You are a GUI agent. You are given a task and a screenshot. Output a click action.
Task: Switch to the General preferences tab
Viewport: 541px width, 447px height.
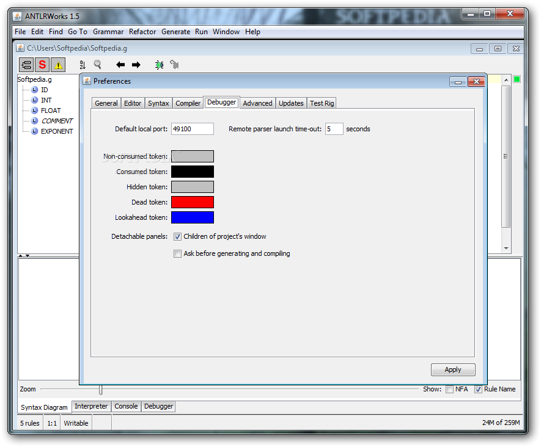click(x=106, y=103)
